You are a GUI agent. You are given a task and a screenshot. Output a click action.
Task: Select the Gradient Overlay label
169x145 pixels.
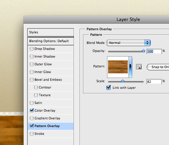[x=47, y=118]
